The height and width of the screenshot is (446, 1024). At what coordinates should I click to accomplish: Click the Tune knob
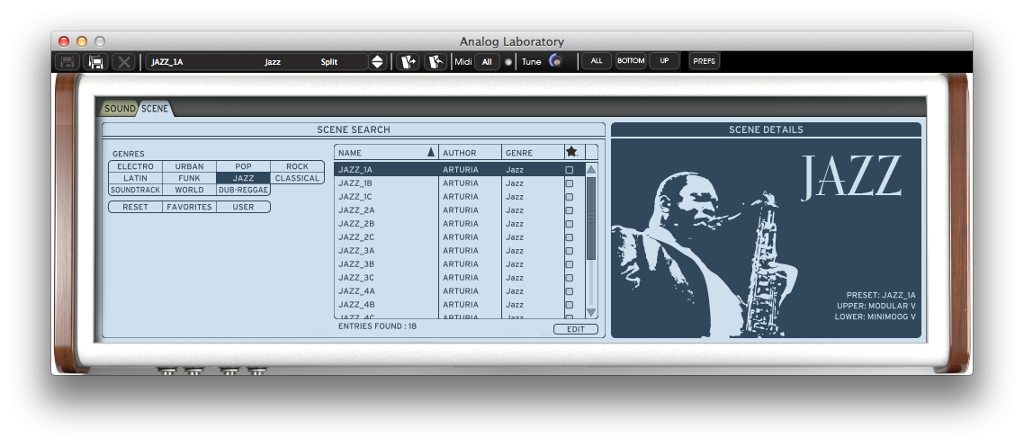coord(556,61)
